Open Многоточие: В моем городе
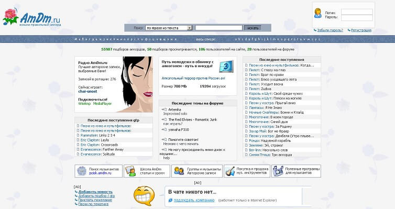 271,117
